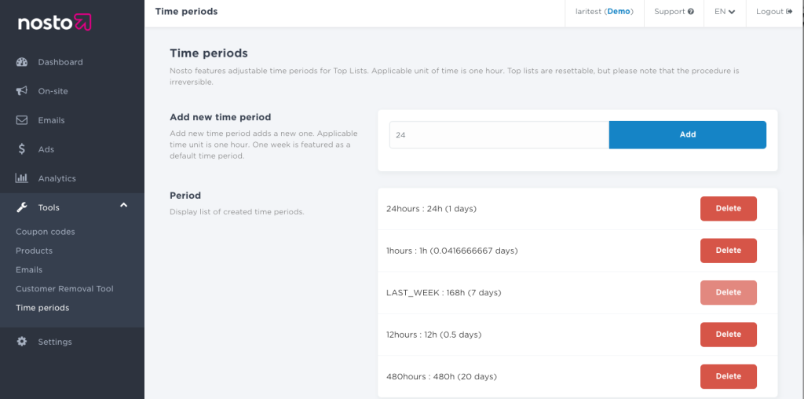Click the On-site megaphone icon
This screenshot has height=399, width=804.
(x=22, y=91)
